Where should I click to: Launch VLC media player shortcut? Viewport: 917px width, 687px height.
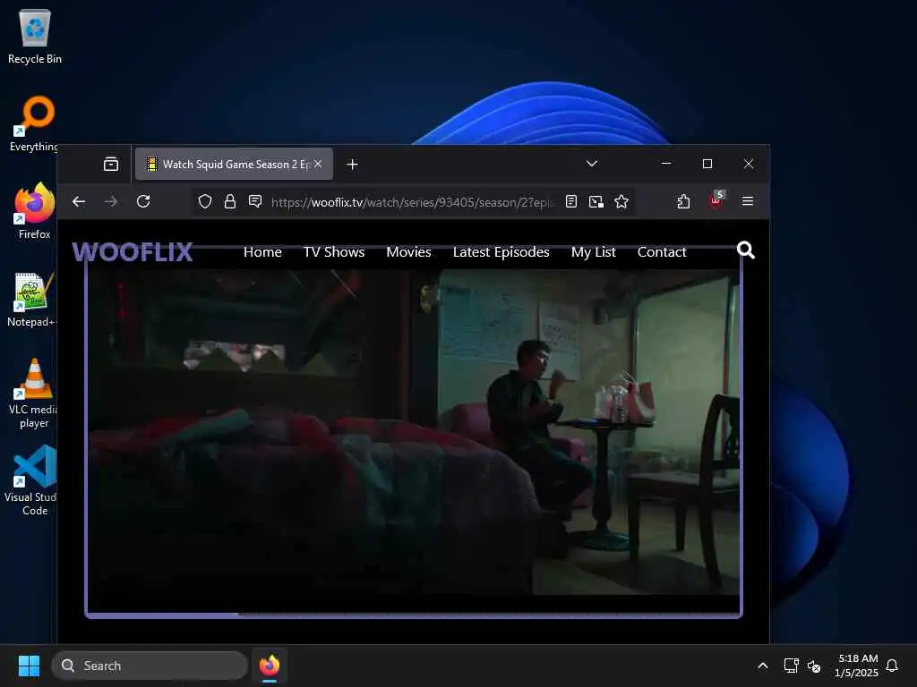[33, 394]
